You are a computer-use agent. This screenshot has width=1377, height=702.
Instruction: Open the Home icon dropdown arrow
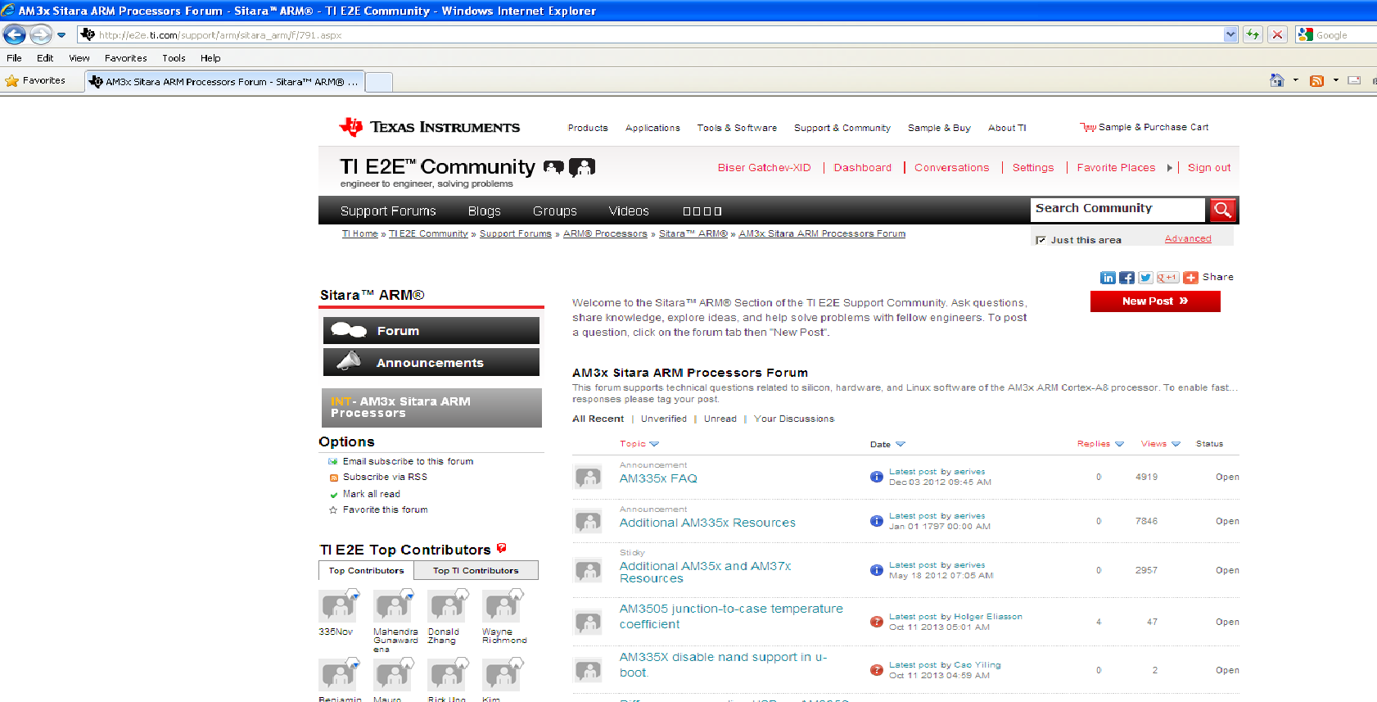point(1295,80)
